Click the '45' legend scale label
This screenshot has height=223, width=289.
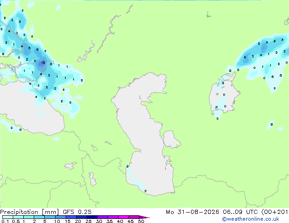(x=130, y=221)
